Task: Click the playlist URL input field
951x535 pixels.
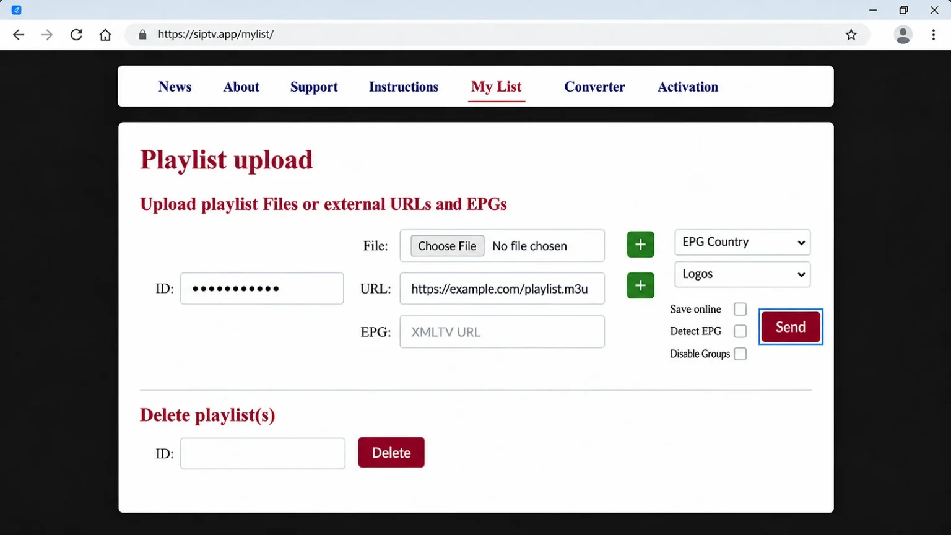Action: pyautogui.click(x=502, y=289)
